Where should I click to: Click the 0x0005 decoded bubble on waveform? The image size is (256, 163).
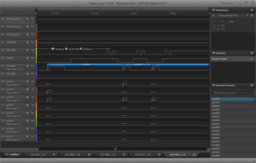click(138, 64)
